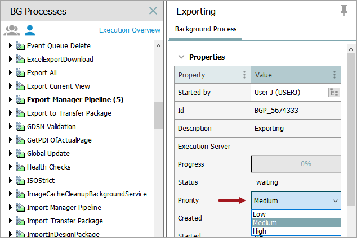This screenshot has width=357, height=238.
Task: Open the Priority dropdown
Action: tap(336, 200)
